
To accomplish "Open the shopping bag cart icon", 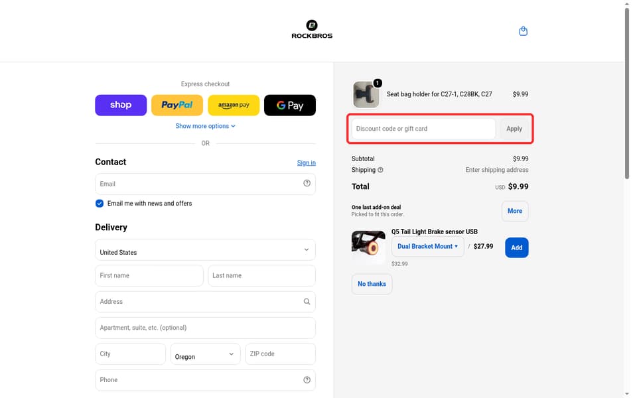I will [x=523, y=31].
